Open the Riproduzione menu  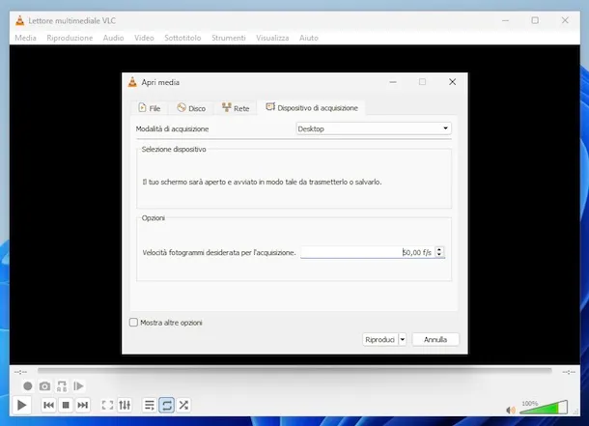[70, 38]
